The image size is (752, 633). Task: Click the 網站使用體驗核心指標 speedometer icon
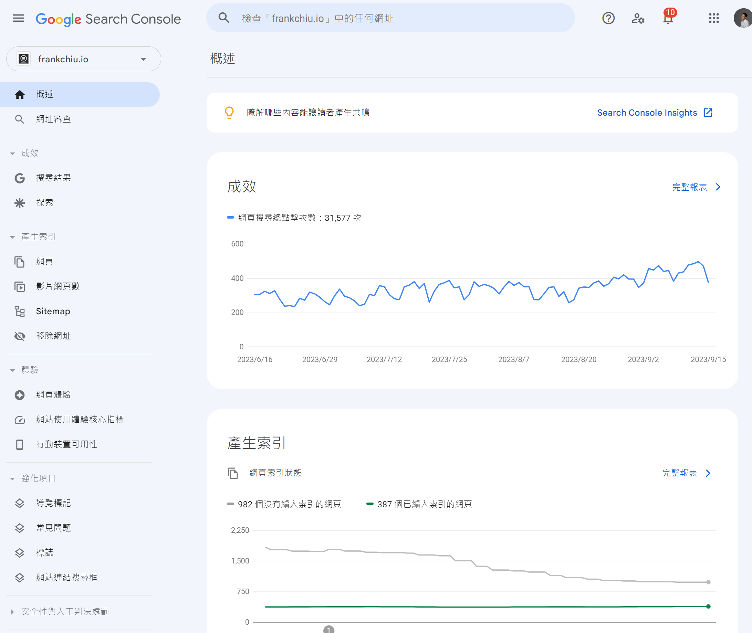click(20, 420)
